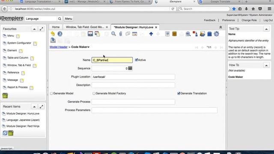274x154 pixels.
Task: Enable the Generate Model Factory checkbox
Action: pos(94,93)
